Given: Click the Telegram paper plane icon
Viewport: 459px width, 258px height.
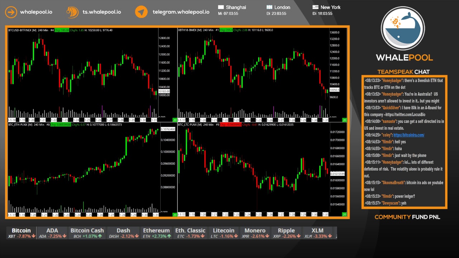Looking at the screenshot, I should click(141, 12).
